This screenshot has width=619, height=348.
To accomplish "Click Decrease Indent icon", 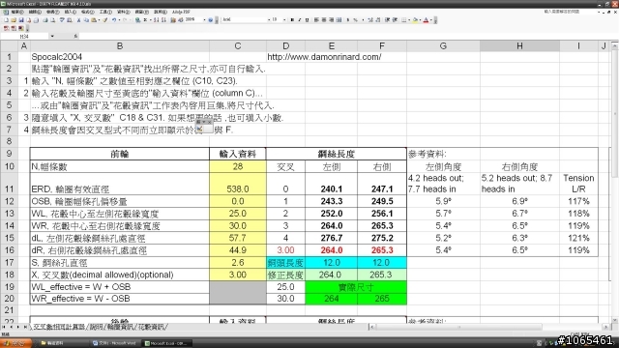I will [x=387, y=19].
